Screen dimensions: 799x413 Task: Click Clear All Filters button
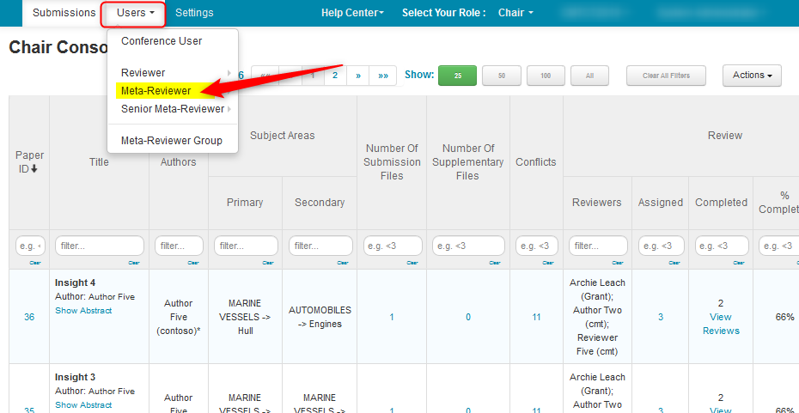(666, 76)
